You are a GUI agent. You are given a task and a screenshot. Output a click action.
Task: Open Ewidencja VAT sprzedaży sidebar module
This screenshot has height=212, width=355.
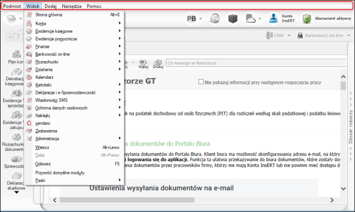(13, 99)
